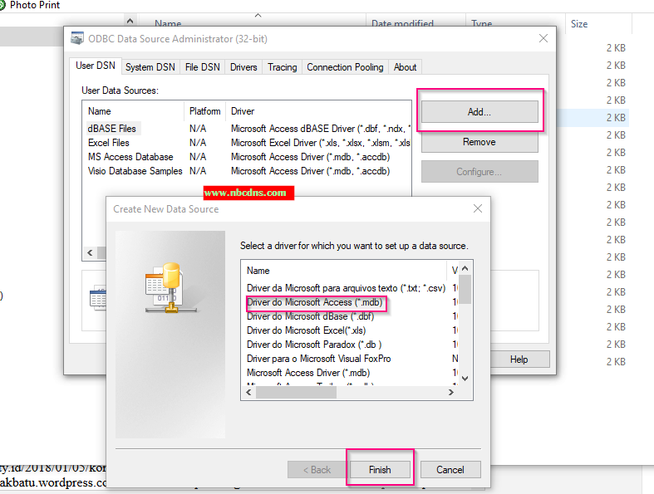This screenshot has width=654, height=494.
Task: Select dBASE Files data source
Action: (x=112, y=129)
